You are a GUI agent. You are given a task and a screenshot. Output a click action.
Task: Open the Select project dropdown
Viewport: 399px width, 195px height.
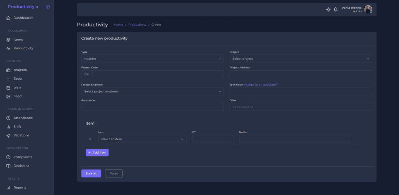point(301,59)
